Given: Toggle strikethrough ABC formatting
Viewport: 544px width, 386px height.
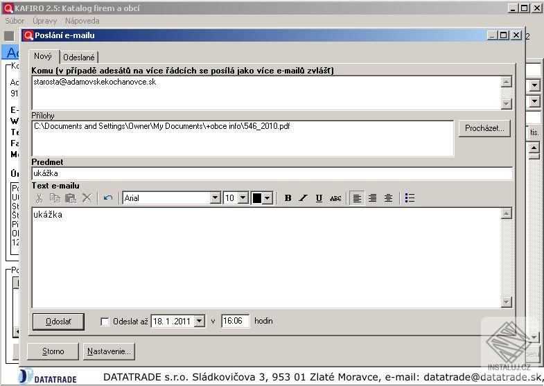Looking at the screenshot, I should [x=335, y=198].
